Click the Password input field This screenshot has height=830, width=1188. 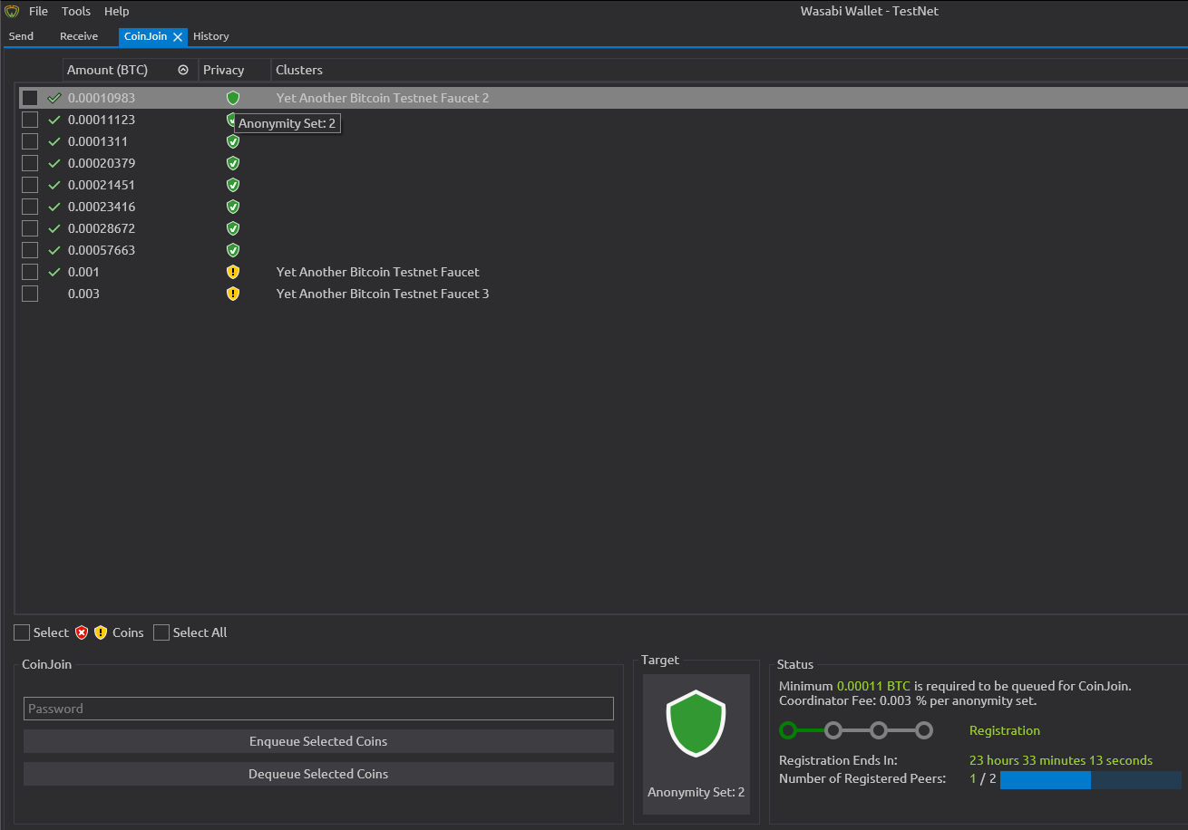click(x=318, y=709)
